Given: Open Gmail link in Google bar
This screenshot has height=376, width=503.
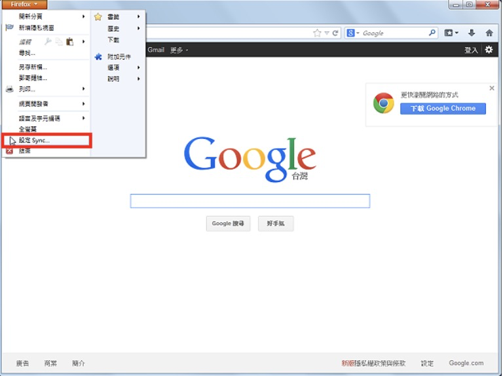Looking at the screenshot, I should [x=156, y=50].
